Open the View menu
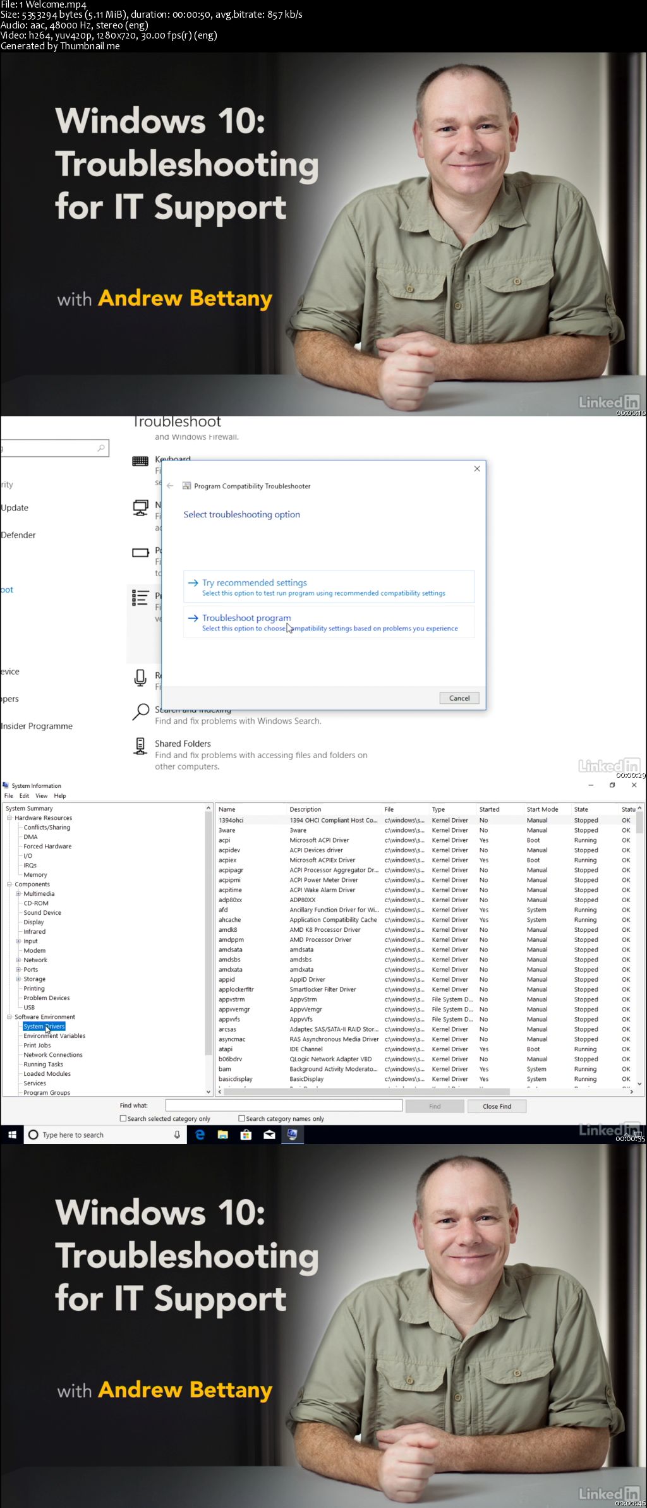This screenshot has height=1508, width=647. [42, 796]
